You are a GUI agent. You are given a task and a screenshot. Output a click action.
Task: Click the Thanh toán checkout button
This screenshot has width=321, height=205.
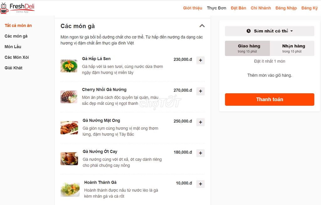tap(270, 99)
